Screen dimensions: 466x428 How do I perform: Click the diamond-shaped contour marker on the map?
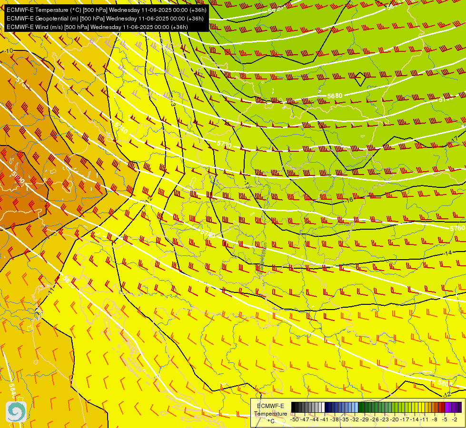[360, 79]
